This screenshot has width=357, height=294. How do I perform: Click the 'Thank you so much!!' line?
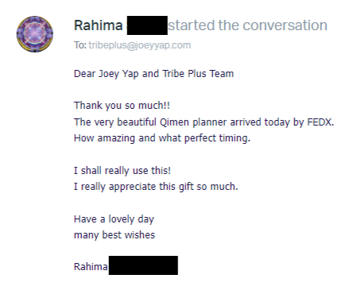[x=122, y=106]
